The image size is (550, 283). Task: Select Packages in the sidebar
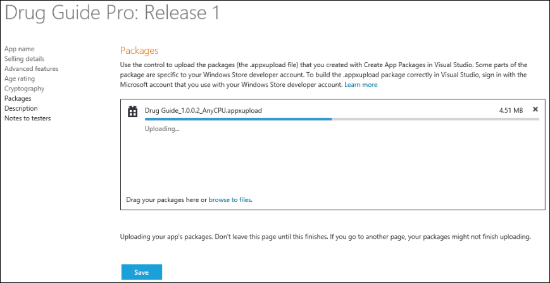click(x=18, y=98)
